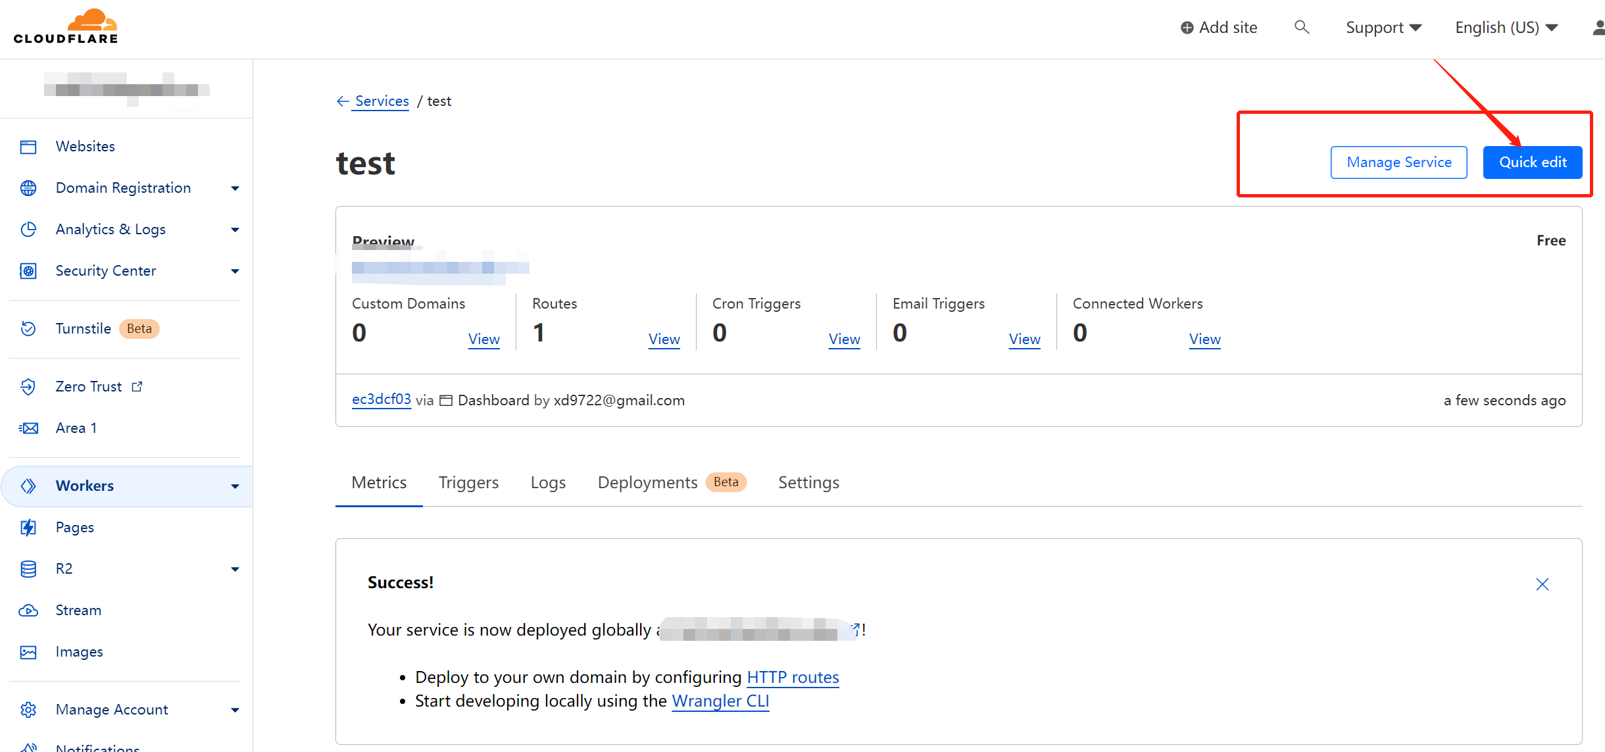Switch to the Logs tab
The image size is (1605, 752).
click(548, 483)
